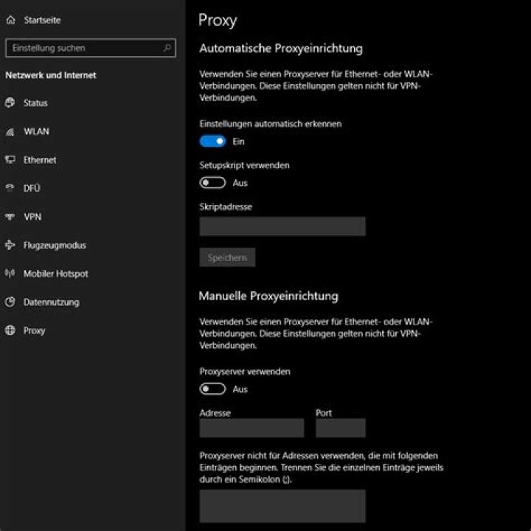Screen dimensions: 531x531
Task: Enable the Proxyserver verwenden toggle
Action: tap(212, 389)
